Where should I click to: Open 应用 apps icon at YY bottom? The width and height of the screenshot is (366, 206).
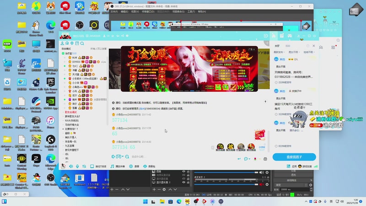[x=289, y=166]
